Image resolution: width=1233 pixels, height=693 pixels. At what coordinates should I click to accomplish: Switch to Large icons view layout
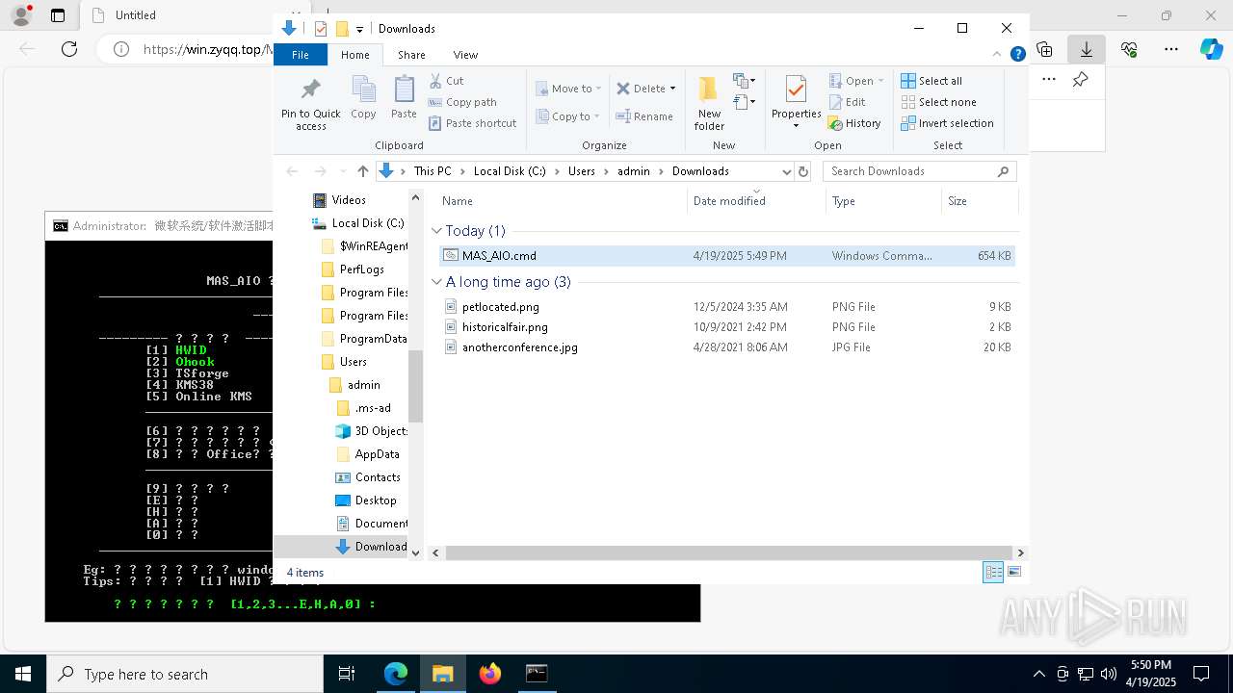click(1013, 572)
